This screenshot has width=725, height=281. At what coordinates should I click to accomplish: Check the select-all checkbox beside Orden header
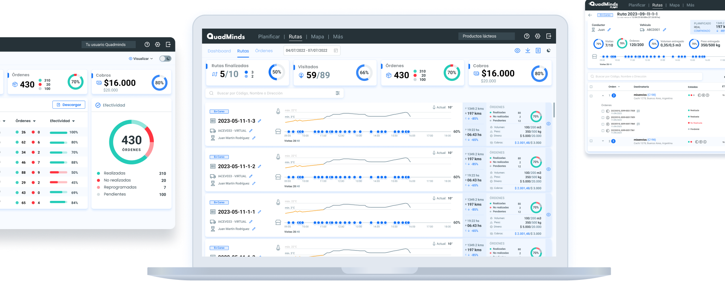coord(591,87)
